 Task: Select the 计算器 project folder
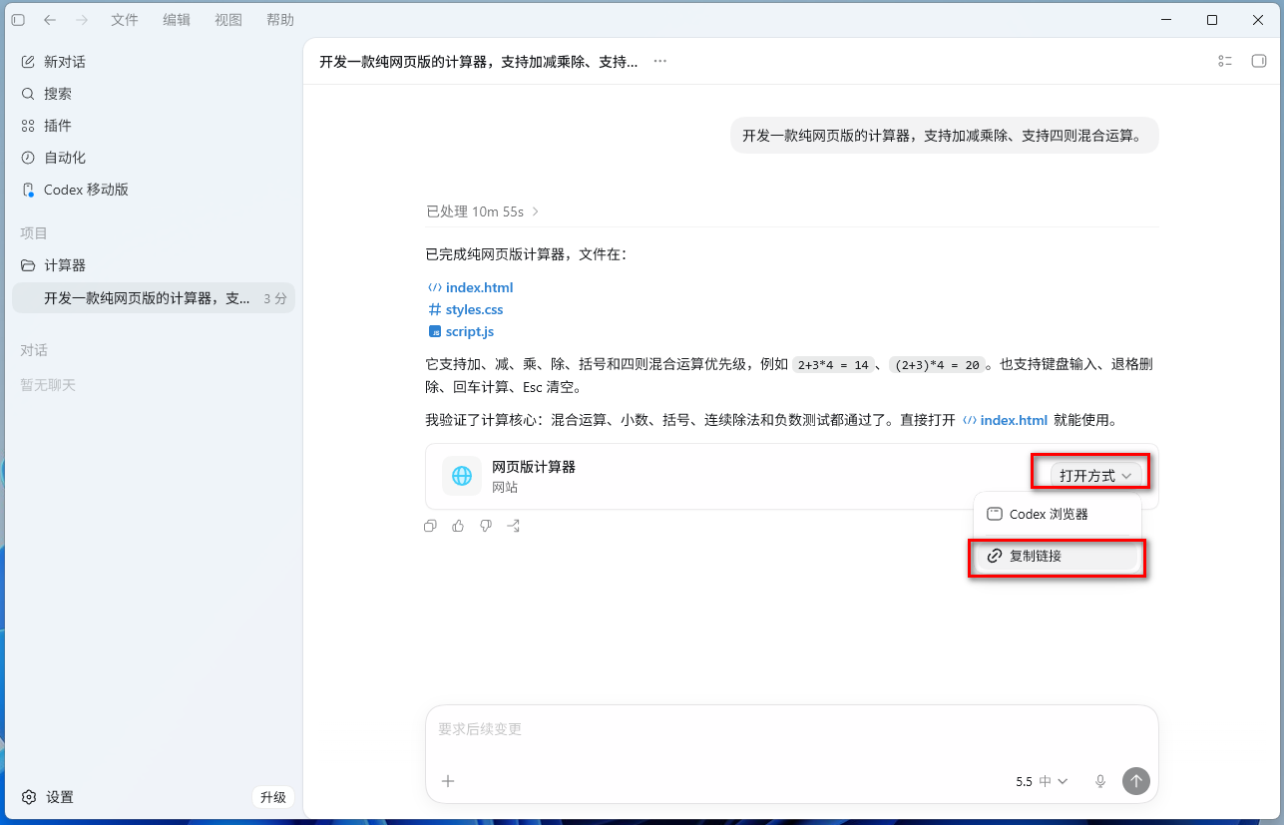(x=154, y=265)
